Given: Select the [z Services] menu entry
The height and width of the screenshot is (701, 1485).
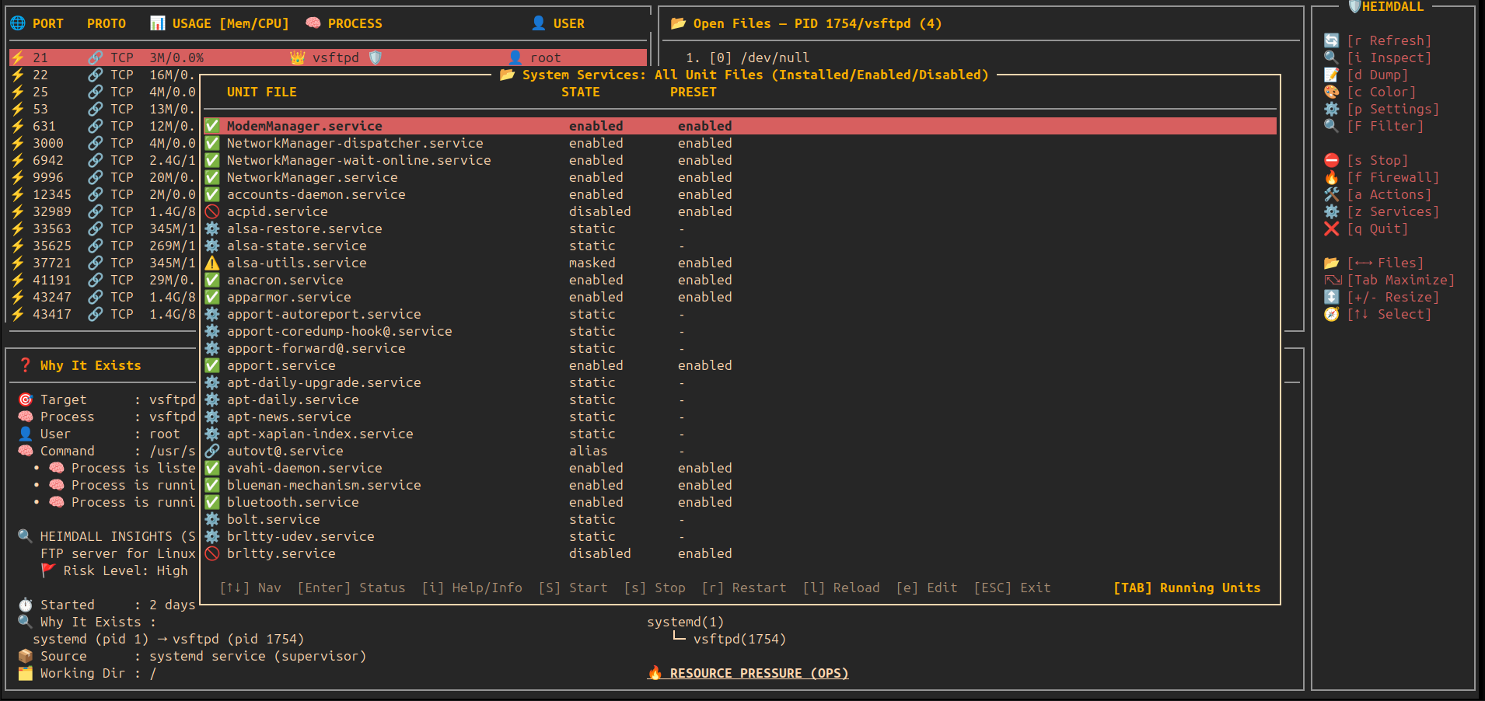Looking at the screenshot, I should coord(1392,211).
